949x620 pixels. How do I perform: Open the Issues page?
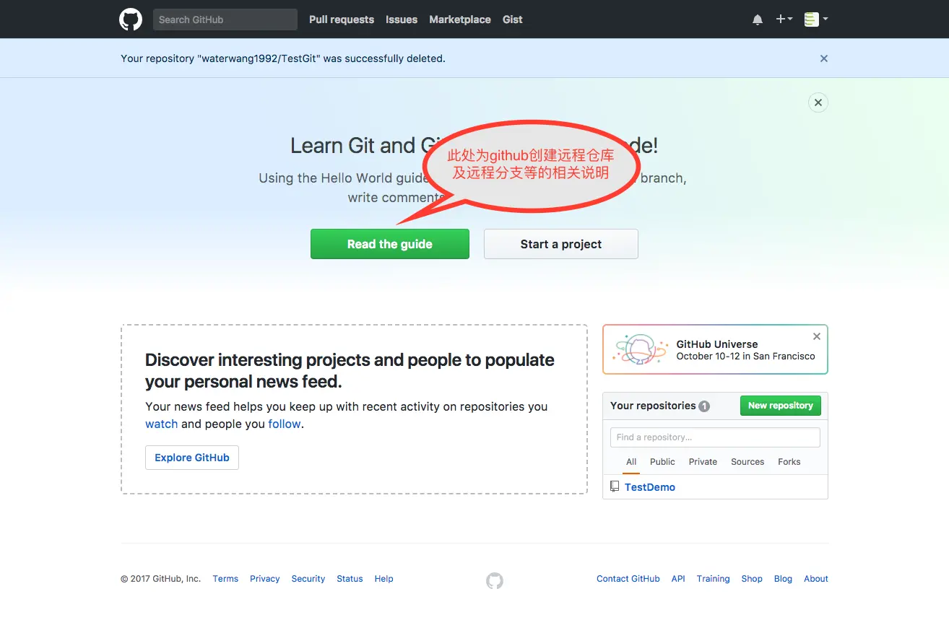click(x=402, y=19)
